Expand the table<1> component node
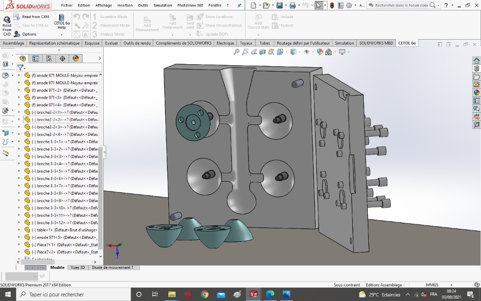Image resolution: width=481 pixels, height=301 pixels. 20,230
